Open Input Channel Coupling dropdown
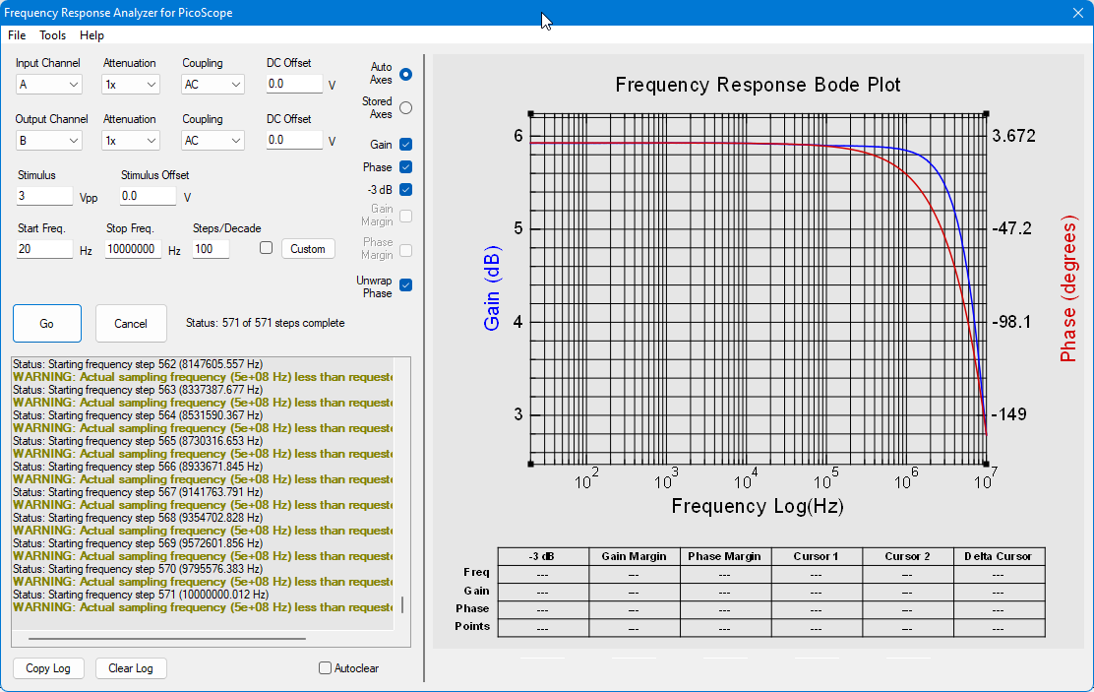 coord(213,85)
